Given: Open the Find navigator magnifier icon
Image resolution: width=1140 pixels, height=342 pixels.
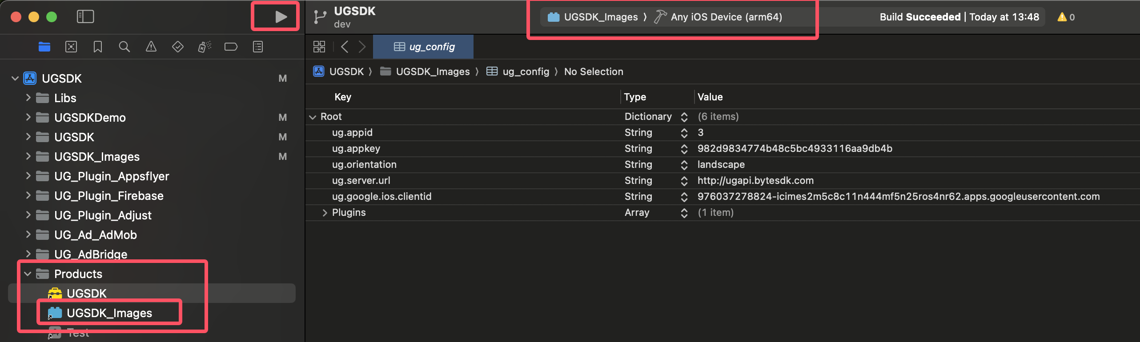Looking at the screenshot, I should [124, 47].
